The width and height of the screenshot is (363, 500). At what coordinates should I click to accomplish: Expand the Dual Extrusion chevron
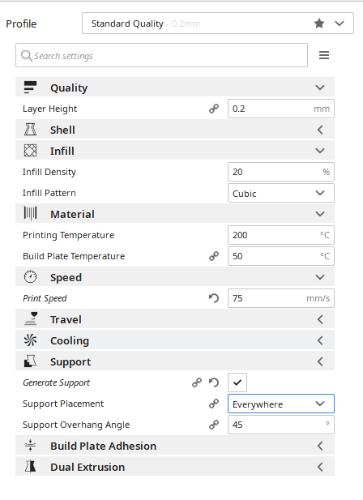click(320, 467)
